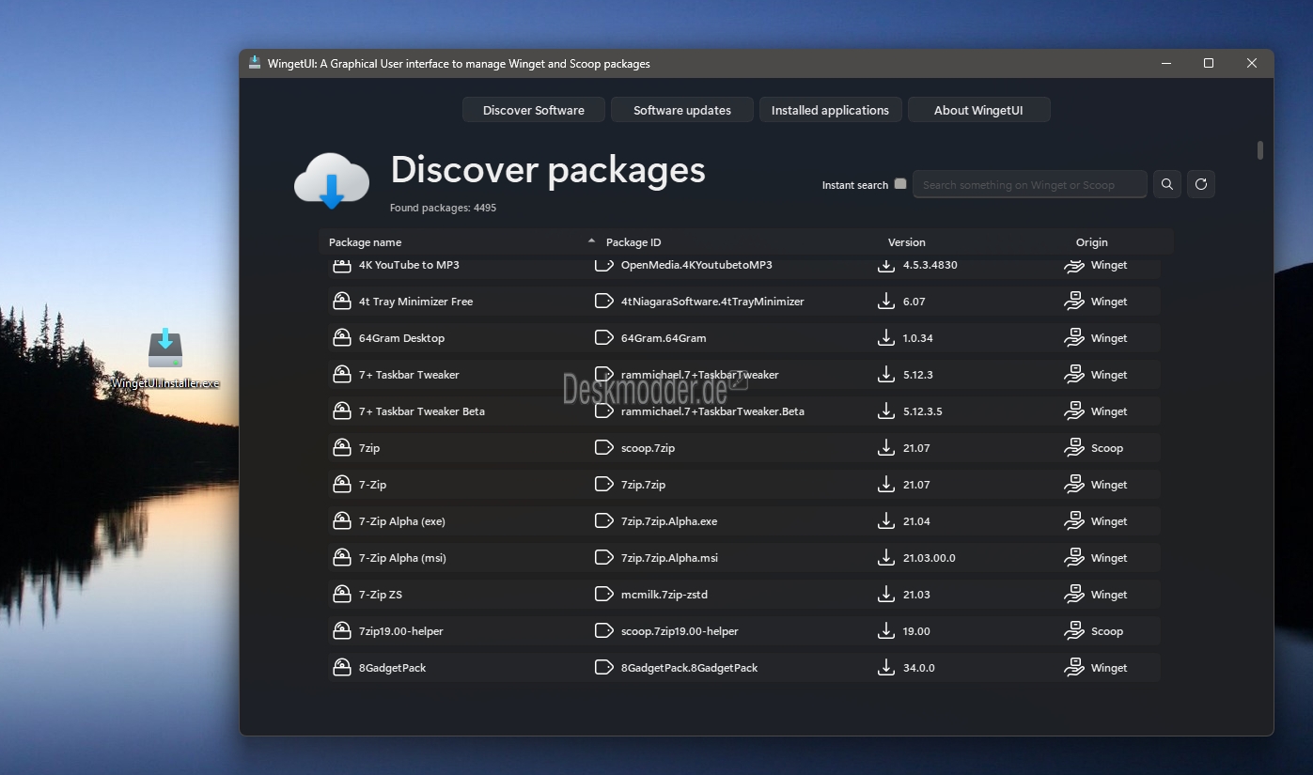
Task: Click the download icon beside version 5.12.3.5
Action: [885, 411]
